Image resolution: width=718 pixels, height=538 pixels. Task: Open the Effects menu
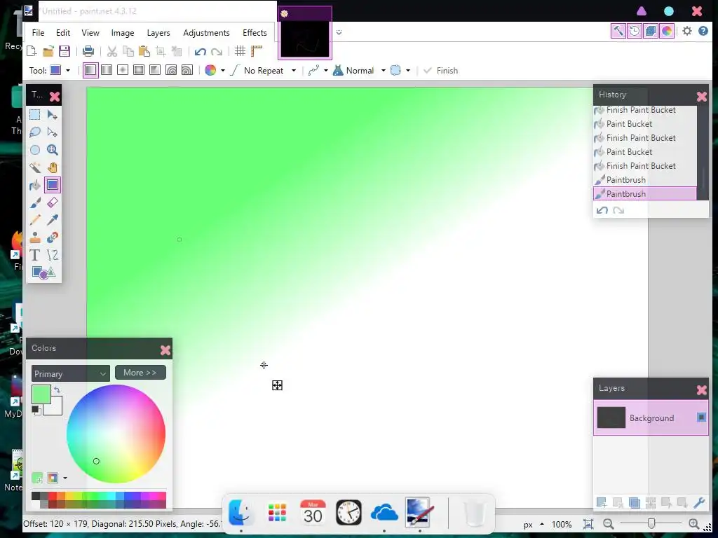pyautogui.click(x=255, y=33)
